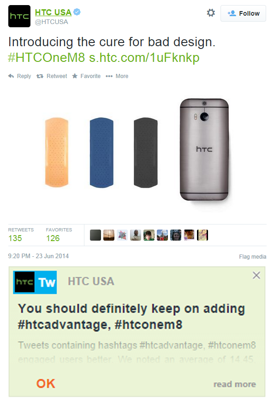Click the first retweeter avatar thumbnail
Image resolution: width=274 pixels, height=412 pixels.
(95, 235)
